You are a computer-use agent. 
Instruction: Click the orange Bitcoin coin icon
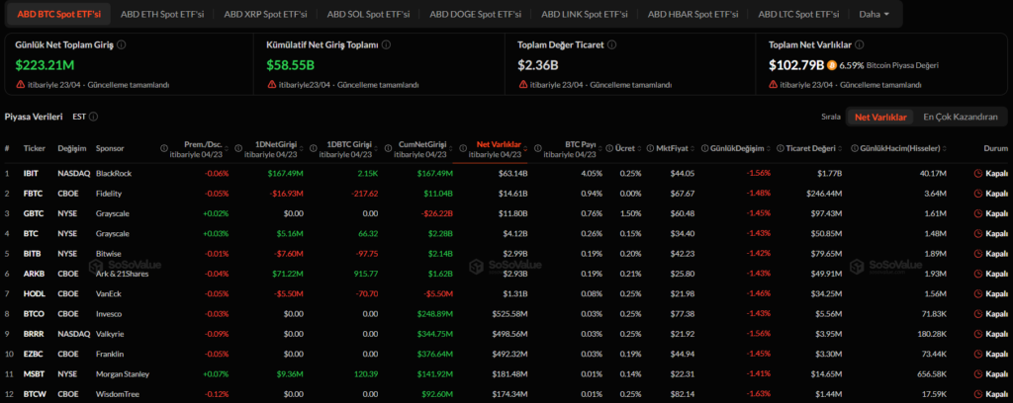(x=833, y=65)
